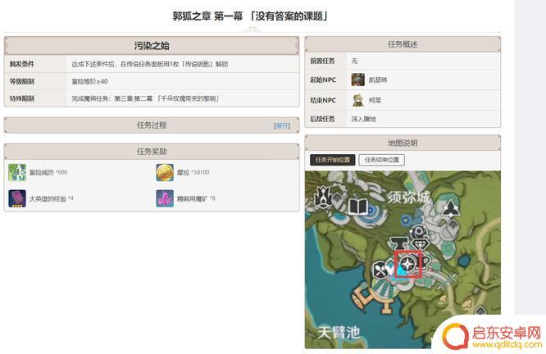
Task: Click the 凯瑟琳 NPC avatar
Action: (x=358, y=79)
